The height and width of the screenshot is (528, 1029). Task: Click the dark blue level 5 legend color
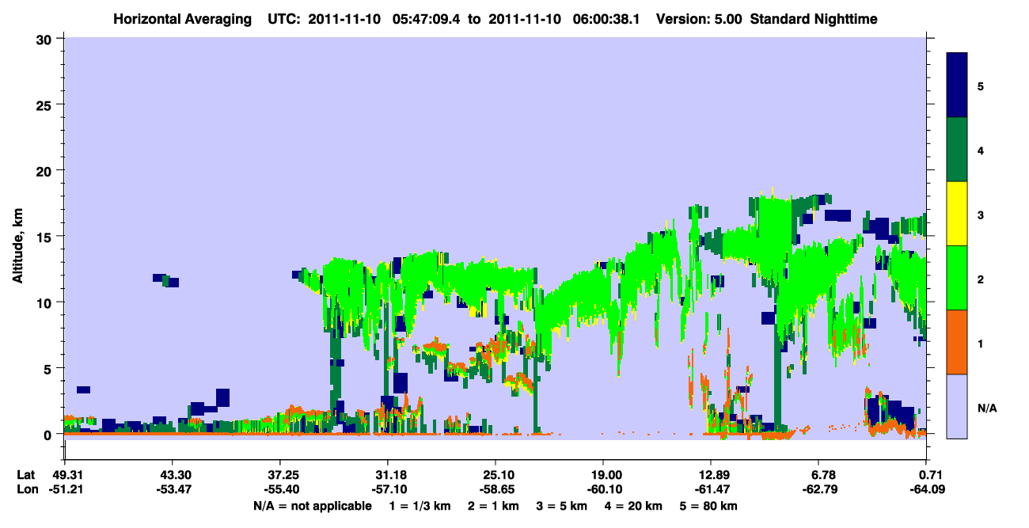coord(957,85)
